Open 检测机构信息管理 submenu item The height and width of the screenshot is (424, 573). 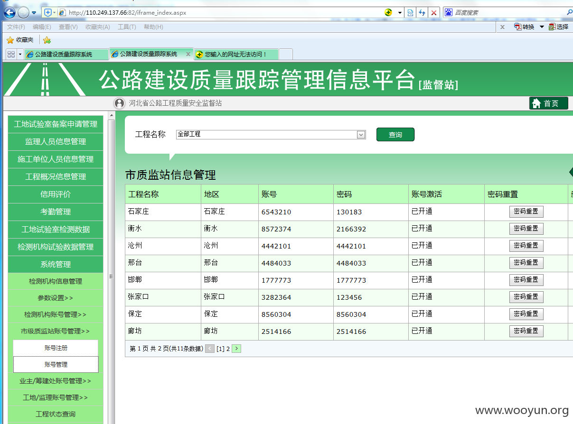[56, 281]
